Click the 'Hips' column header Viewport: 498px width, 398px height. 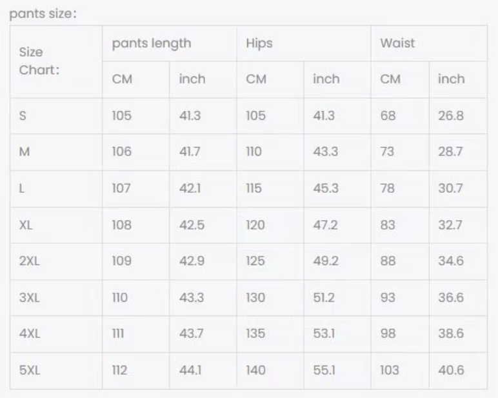point(304,43)
